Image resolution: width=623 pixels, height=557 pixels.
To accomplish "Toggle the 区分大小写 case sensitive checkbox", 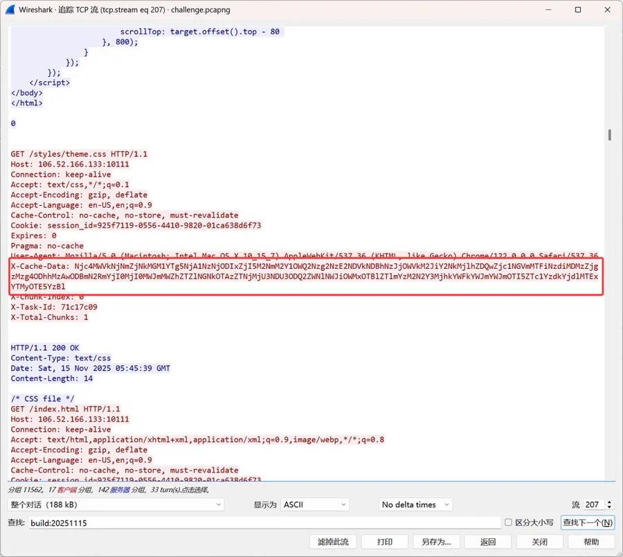I will click(508, 522).
